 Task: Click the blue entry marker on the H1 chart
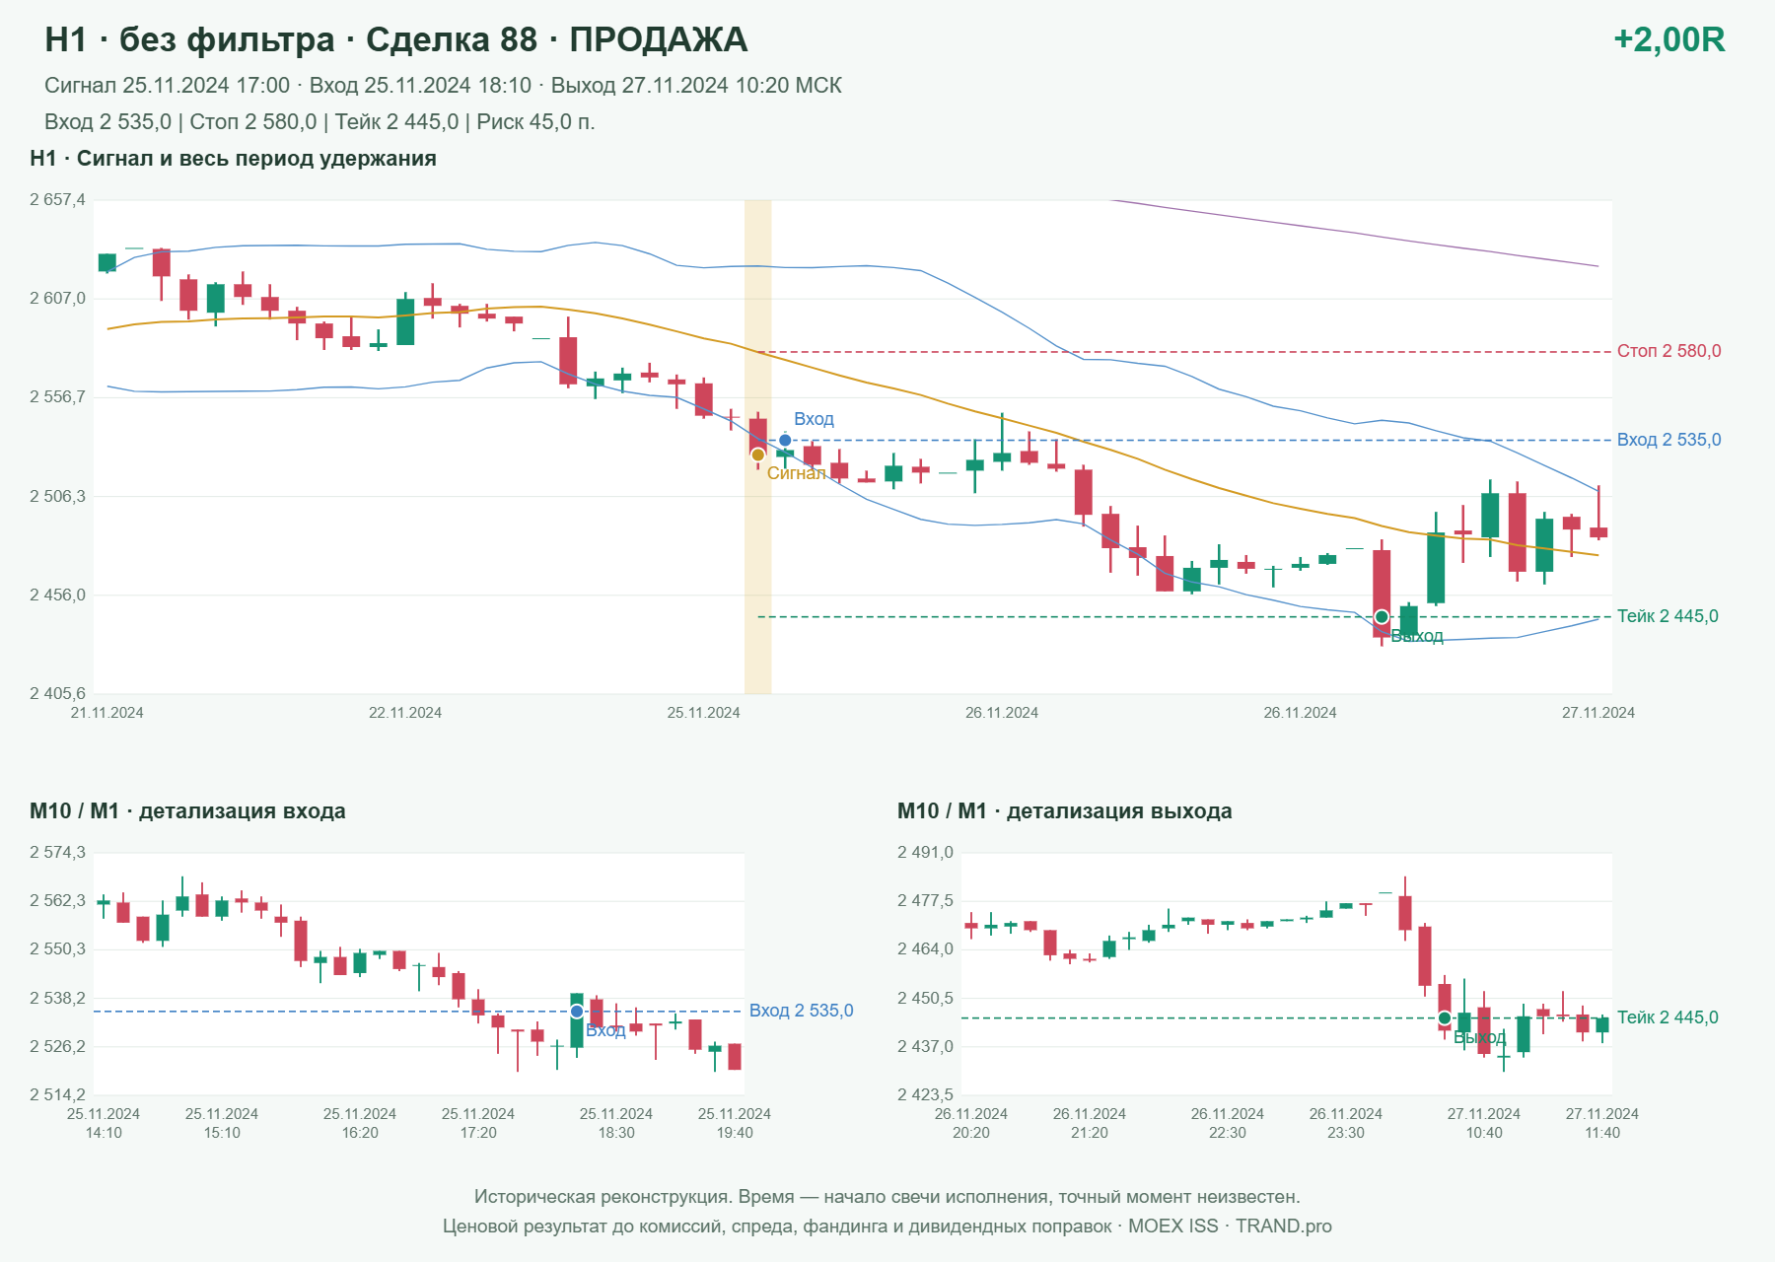click(785, 441)
